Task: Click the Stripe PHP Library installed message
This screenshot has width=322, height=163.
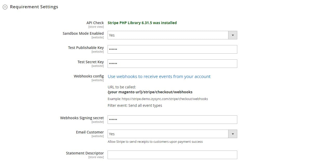Action: click(x=142, y=23)
